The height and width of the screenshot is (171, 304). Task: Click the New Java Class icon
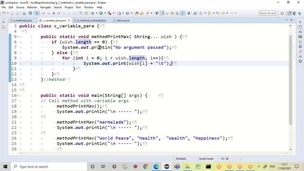coord(127,13)
